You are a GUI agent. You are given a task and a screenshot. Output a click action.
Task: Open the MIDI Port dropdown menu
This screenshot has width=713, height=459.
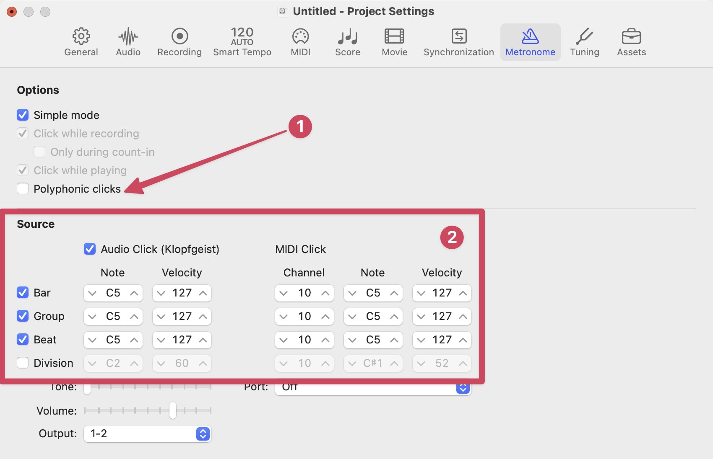coord(373,388)
